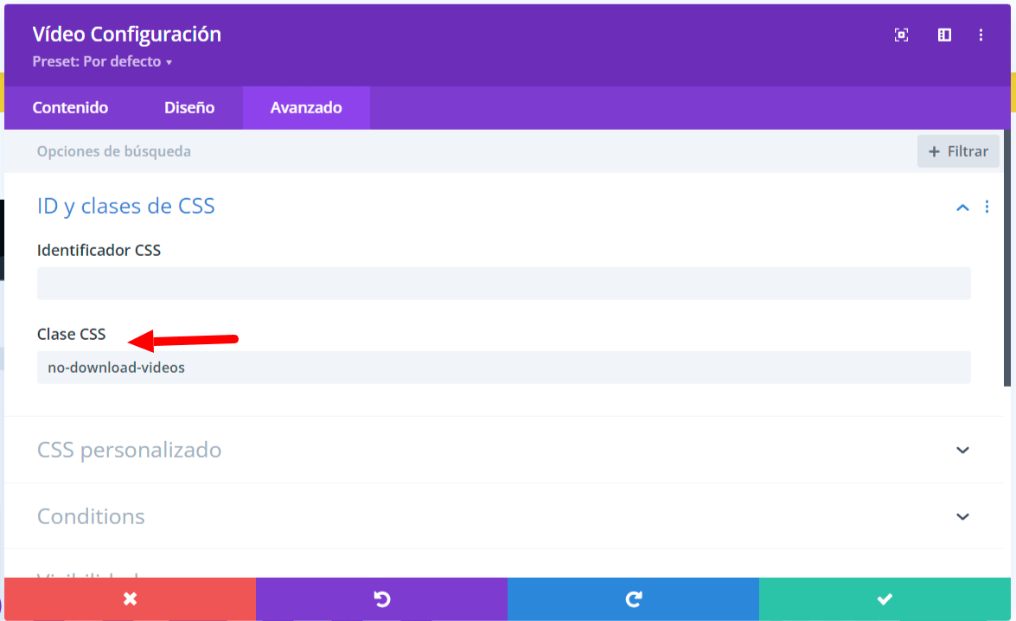
Task: Expand the Conditions section
Action: point(963,516)
